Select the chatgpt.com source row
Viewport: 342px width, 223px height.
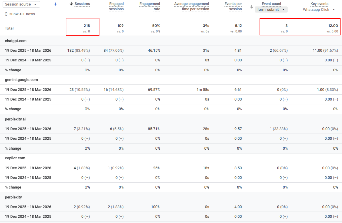click(16, 41)
